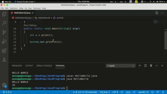The width and height of the screenshot is (167, 94).
Task: Kill the terminal with trash icon
Action: [151, 66]
